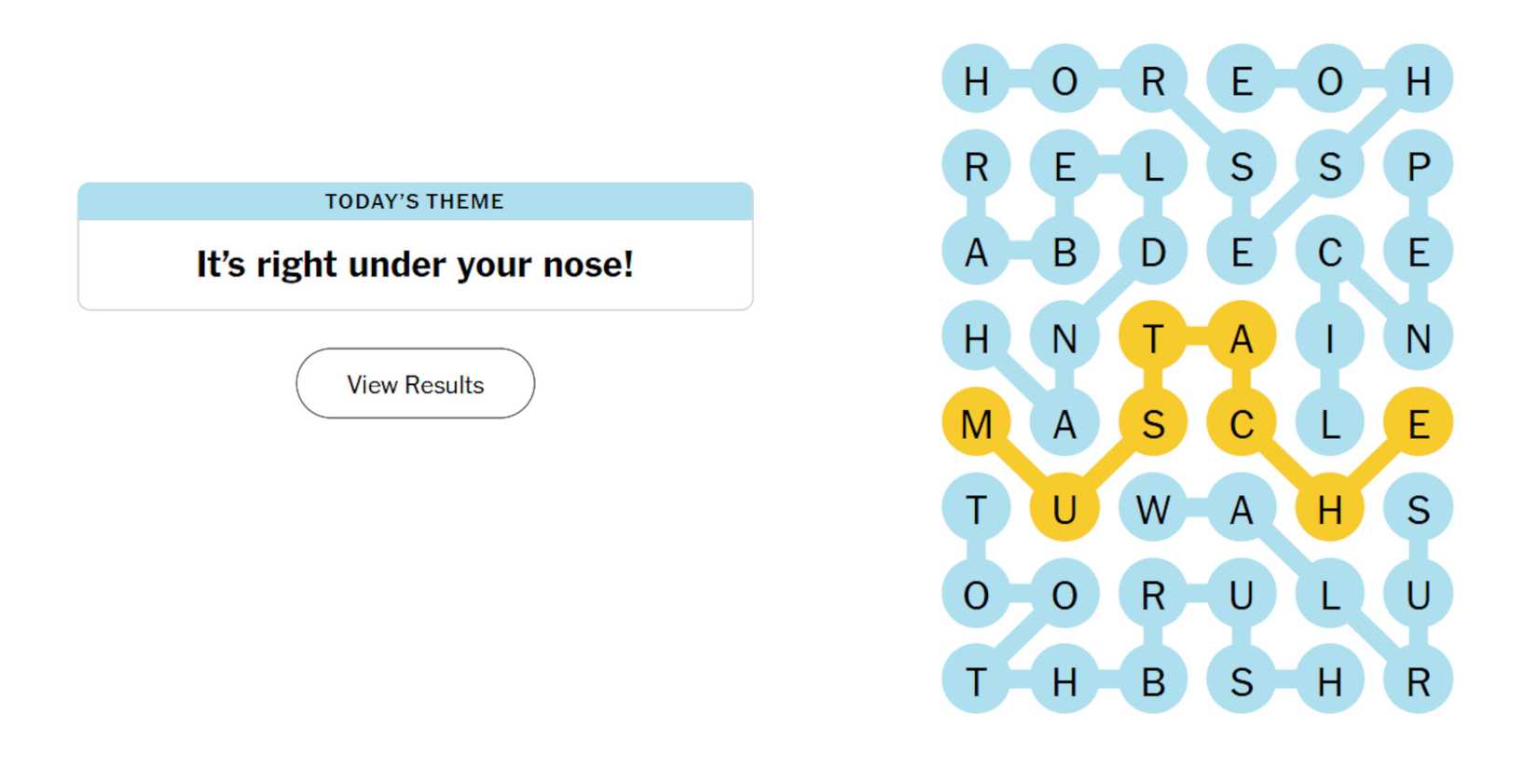
Task: Click the D letter tile
Action: (x=1153, y=253)
